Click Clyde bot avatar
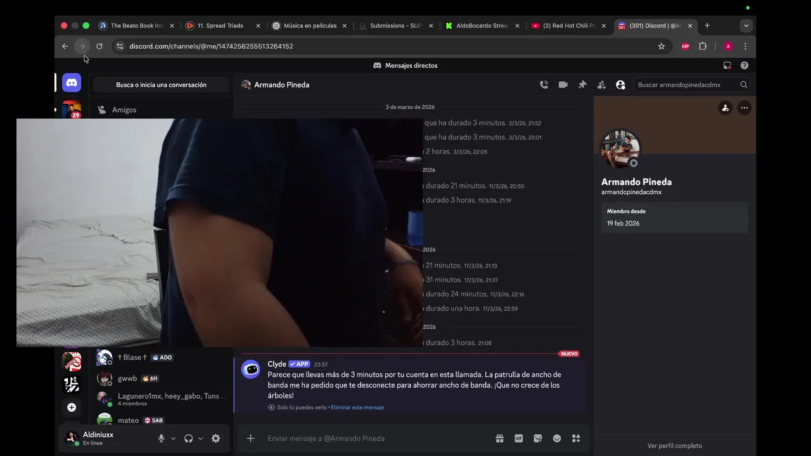This screenshot has height=456, width=811. click(x=251, y=369)
